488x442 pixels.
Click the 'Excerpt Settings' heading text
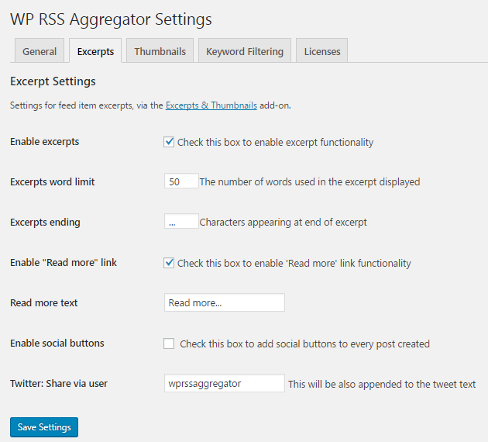53,81
